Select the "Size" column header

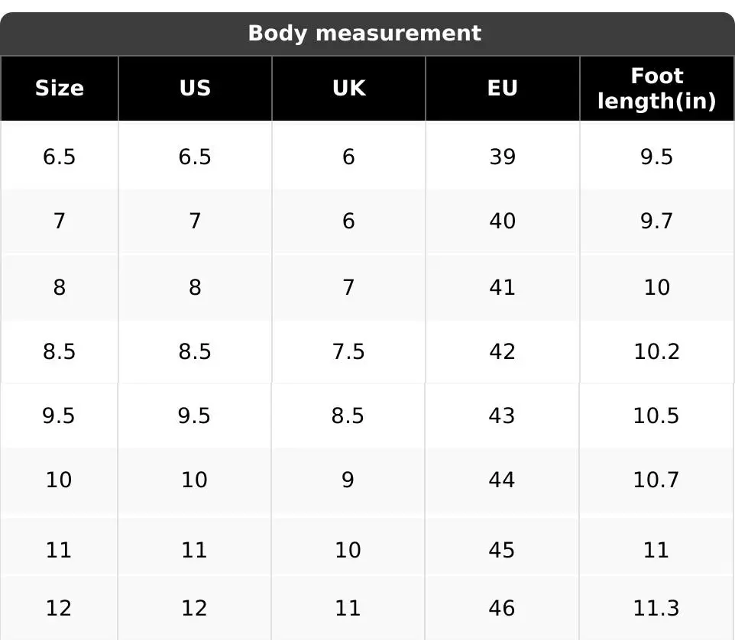tap(60, 89)
